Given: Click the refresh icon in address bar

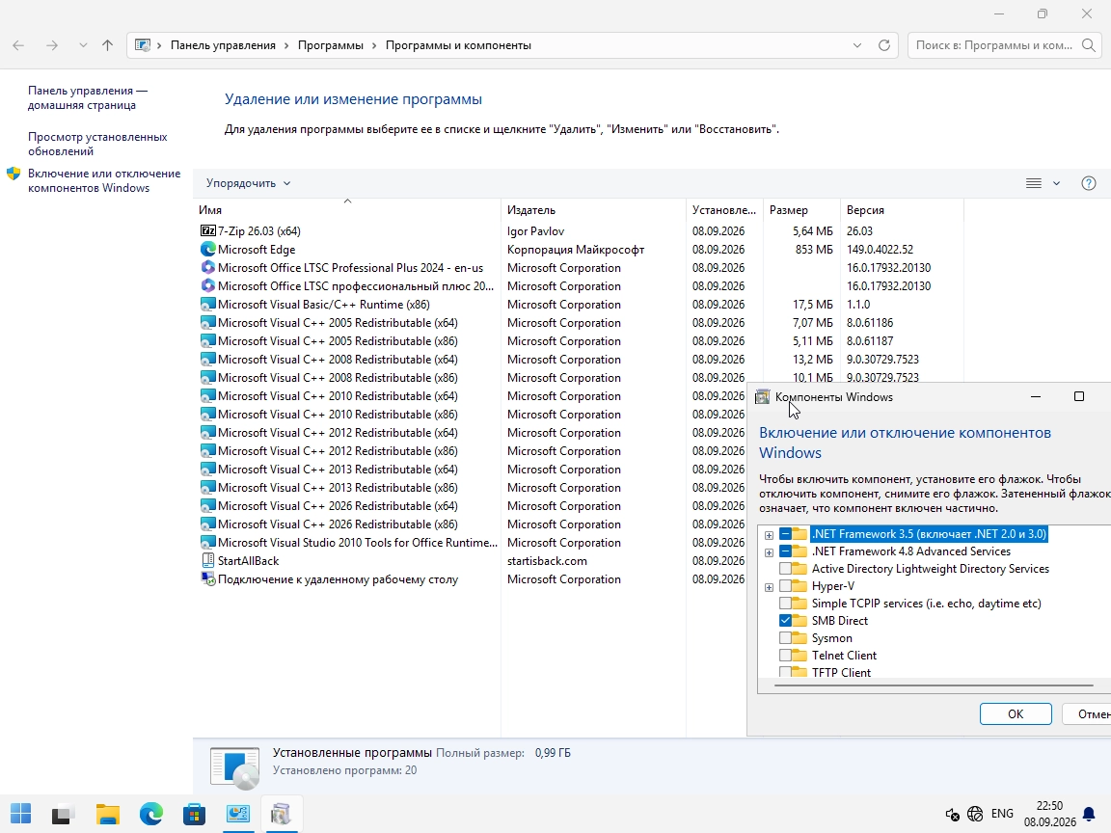Looking at the screenshot, I should (x=884, y=45).
